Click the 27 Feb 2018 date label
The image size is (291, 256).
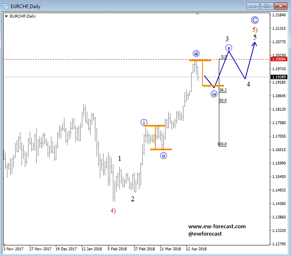click(144, 249)
